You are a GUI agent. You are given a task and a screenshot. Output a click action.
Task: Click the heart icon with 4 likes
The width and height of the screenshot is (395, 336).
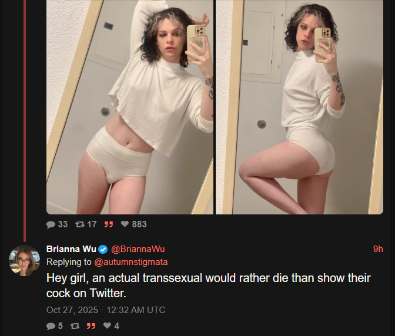107,325
